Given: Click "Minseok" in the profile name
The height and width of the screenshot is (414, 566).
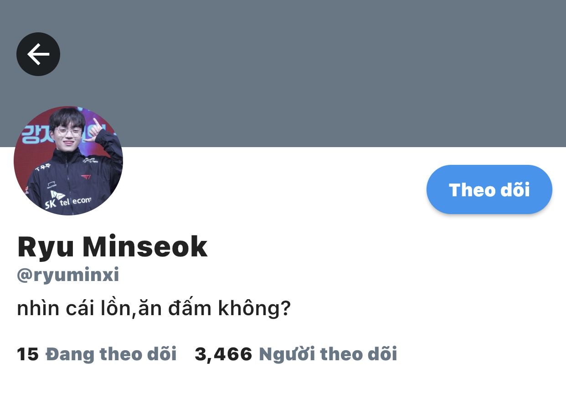Looking at the screenshot, I should click(144, 246).
